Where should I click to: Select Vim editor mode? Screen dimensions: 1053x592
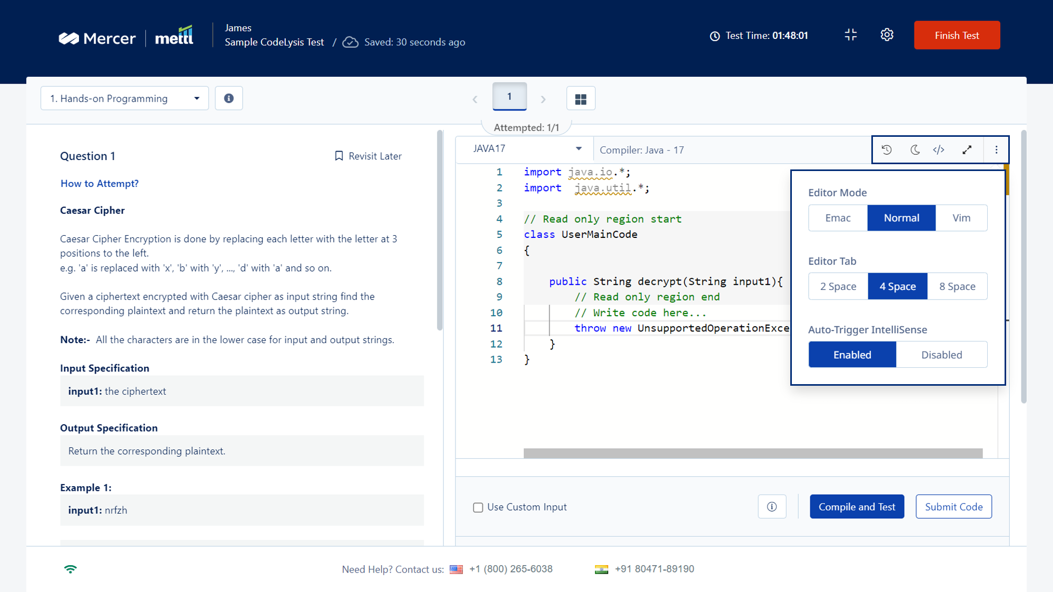point(961,218)
